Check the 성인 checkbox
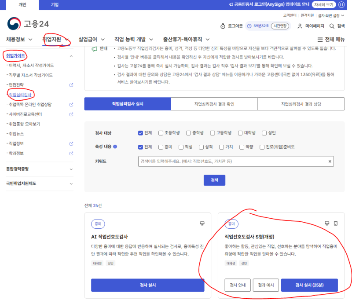The height and width of the screenshot is (304, 352). [264, 133]
